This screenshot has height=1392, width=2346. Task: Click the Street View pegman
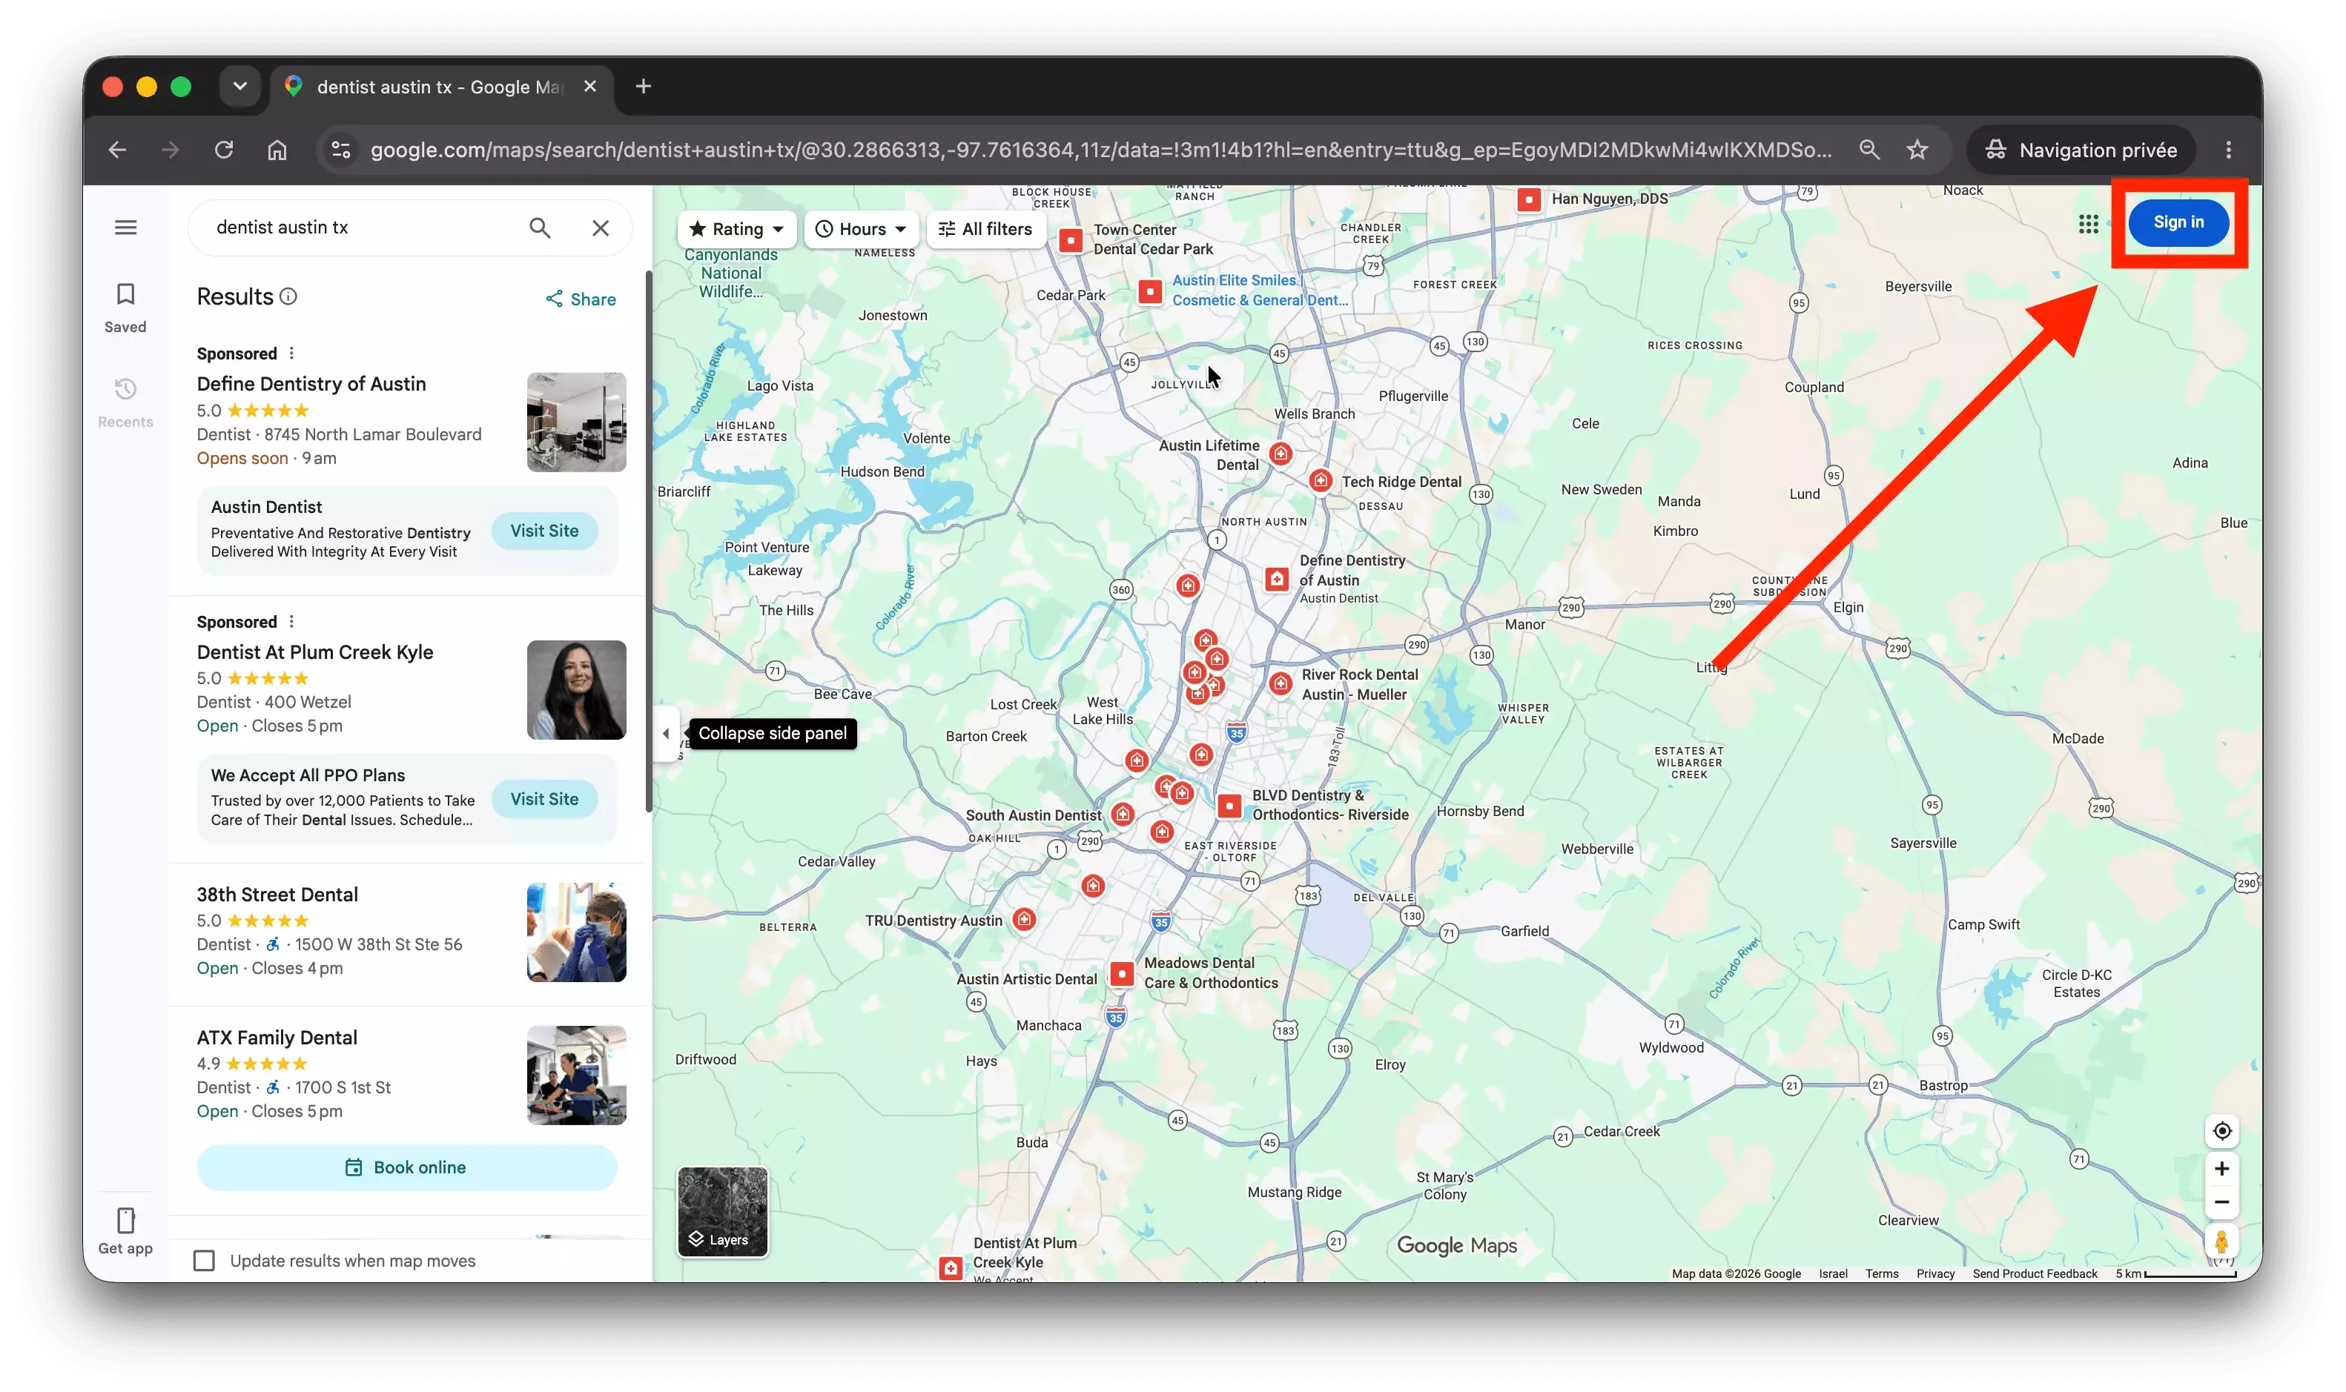click(2220, 1241)
